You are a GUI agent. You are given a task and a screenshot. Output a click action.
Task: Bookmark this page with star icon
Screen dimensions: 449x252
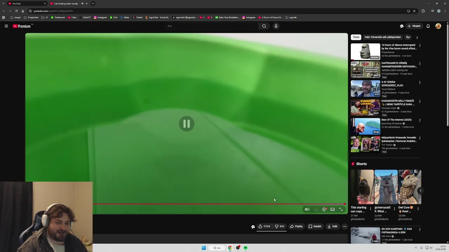click(414, 11)
